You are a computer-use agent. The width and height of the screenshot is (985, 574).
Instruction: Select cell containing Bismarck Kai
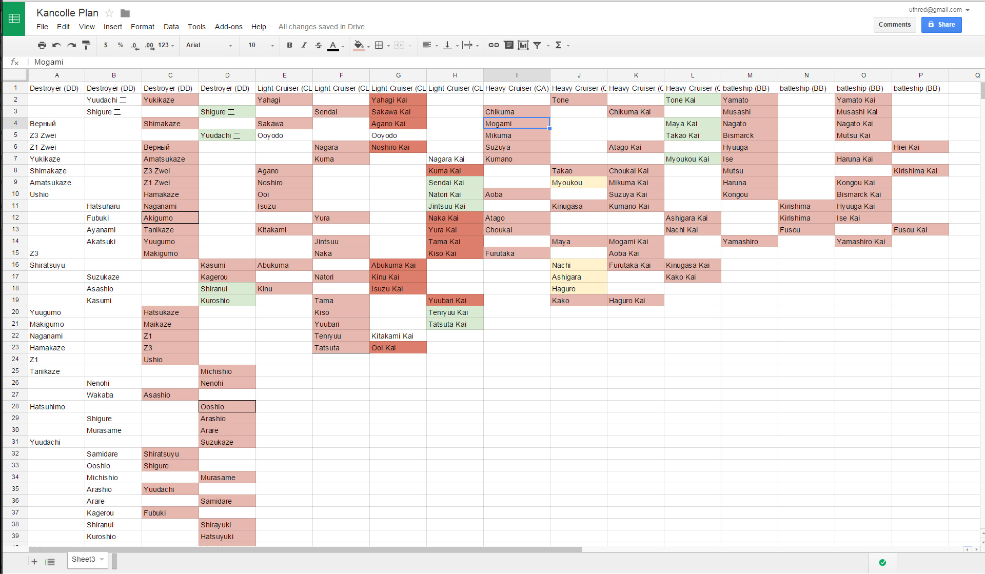[x=863, y=194]
